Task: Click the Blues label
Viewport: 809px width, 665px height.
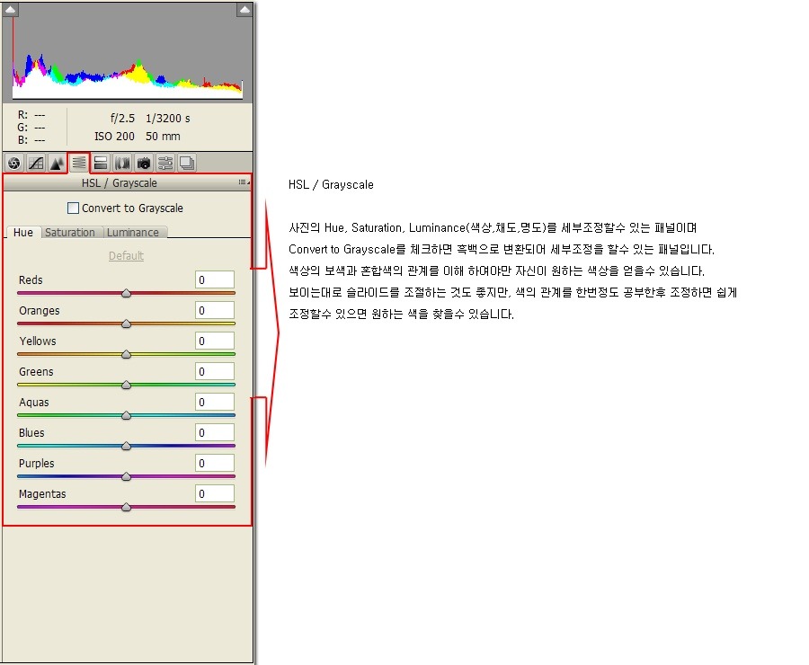Action: (31, 433)
